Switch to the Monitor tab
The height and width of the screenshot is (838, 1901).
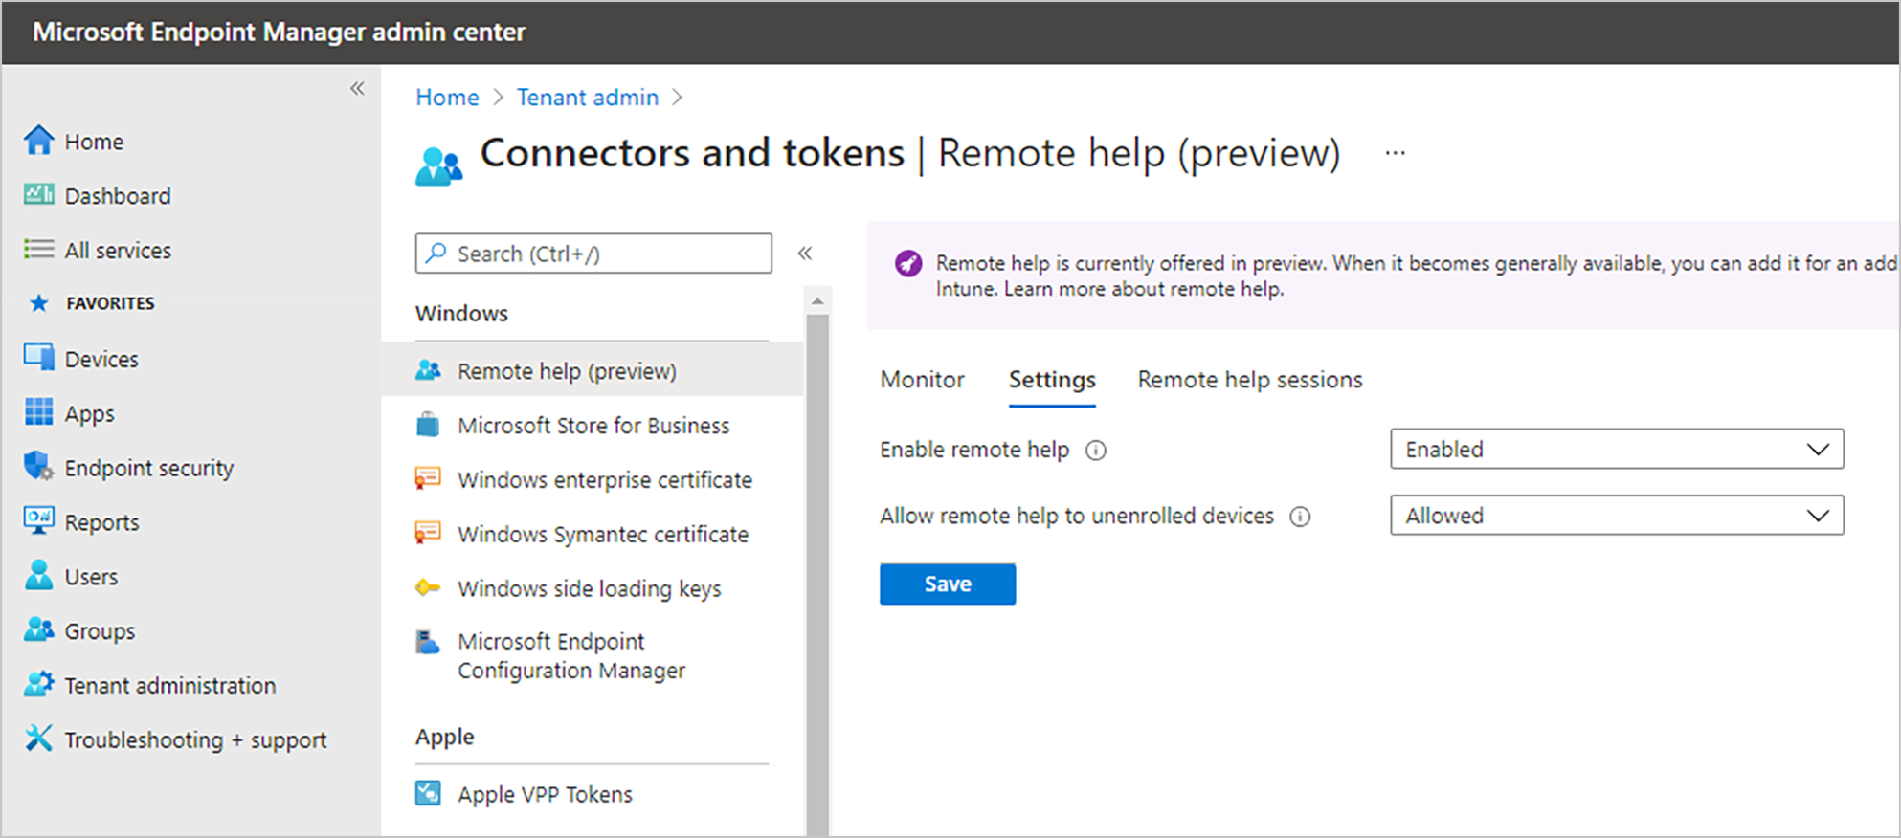(x=922, y=380)
